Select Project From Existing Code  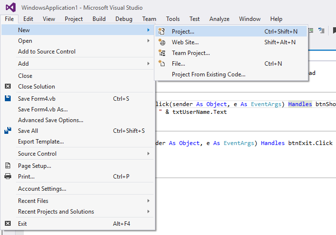point(208,74)
